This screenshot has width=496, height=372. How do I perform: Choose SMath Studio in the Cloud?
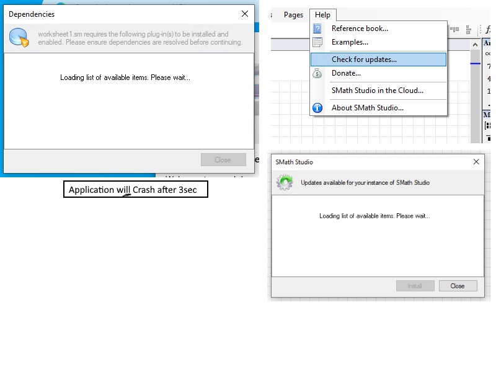tap(377, 91)
